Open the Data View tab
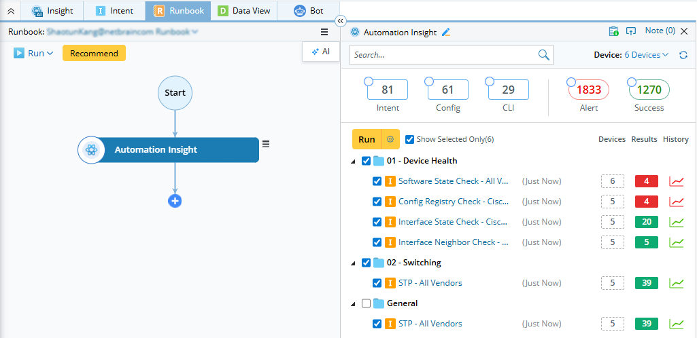Screen dimensions: 697x338 243,11
